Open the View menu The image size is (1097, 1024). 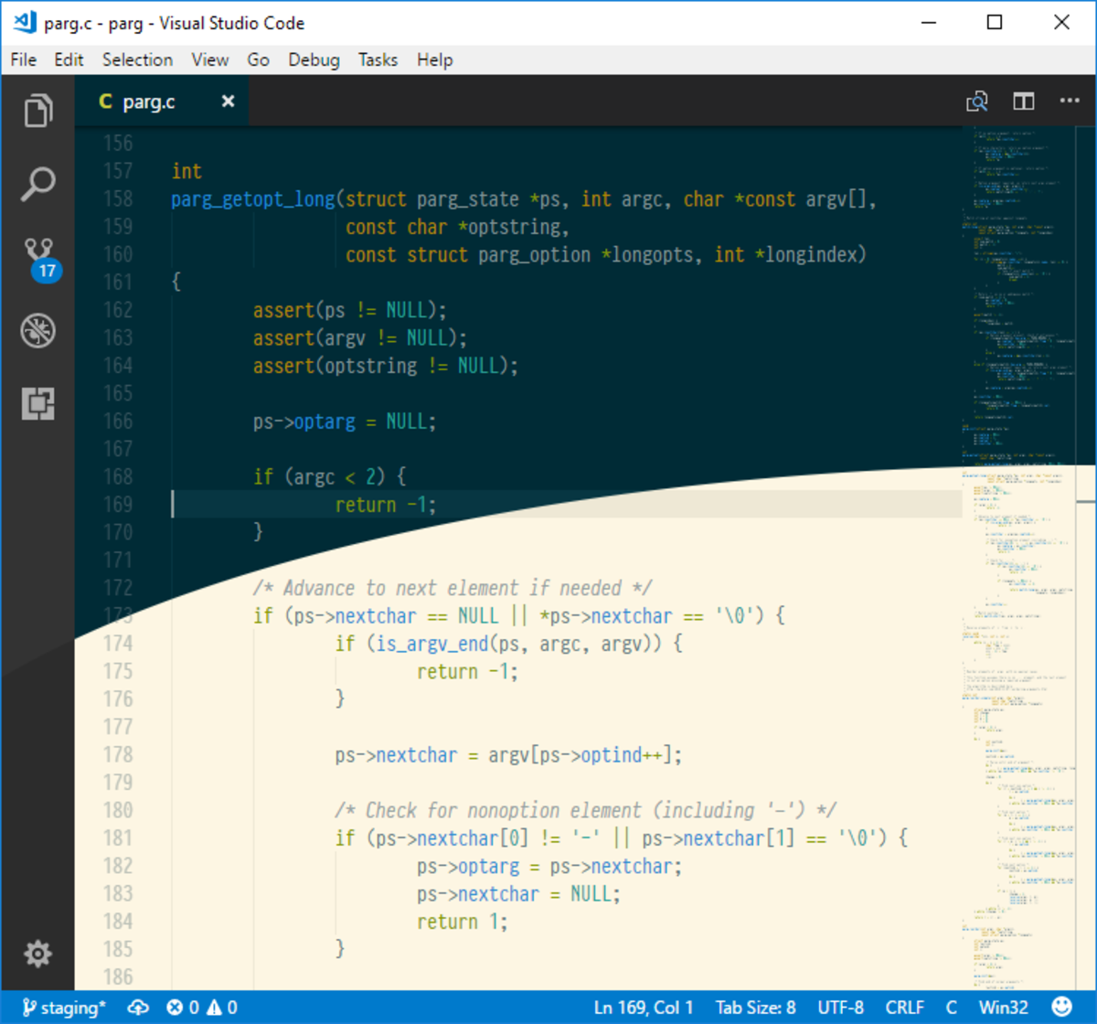coord(210,59)
